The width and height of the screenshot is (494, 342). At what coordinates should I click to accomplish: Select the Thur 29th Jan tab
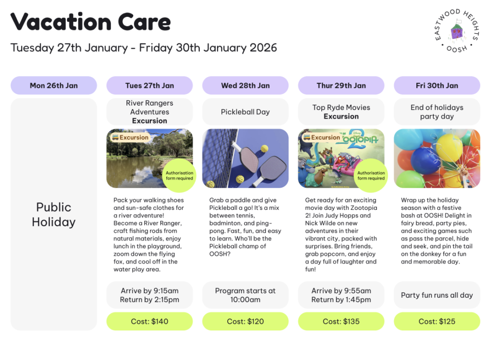341,85
